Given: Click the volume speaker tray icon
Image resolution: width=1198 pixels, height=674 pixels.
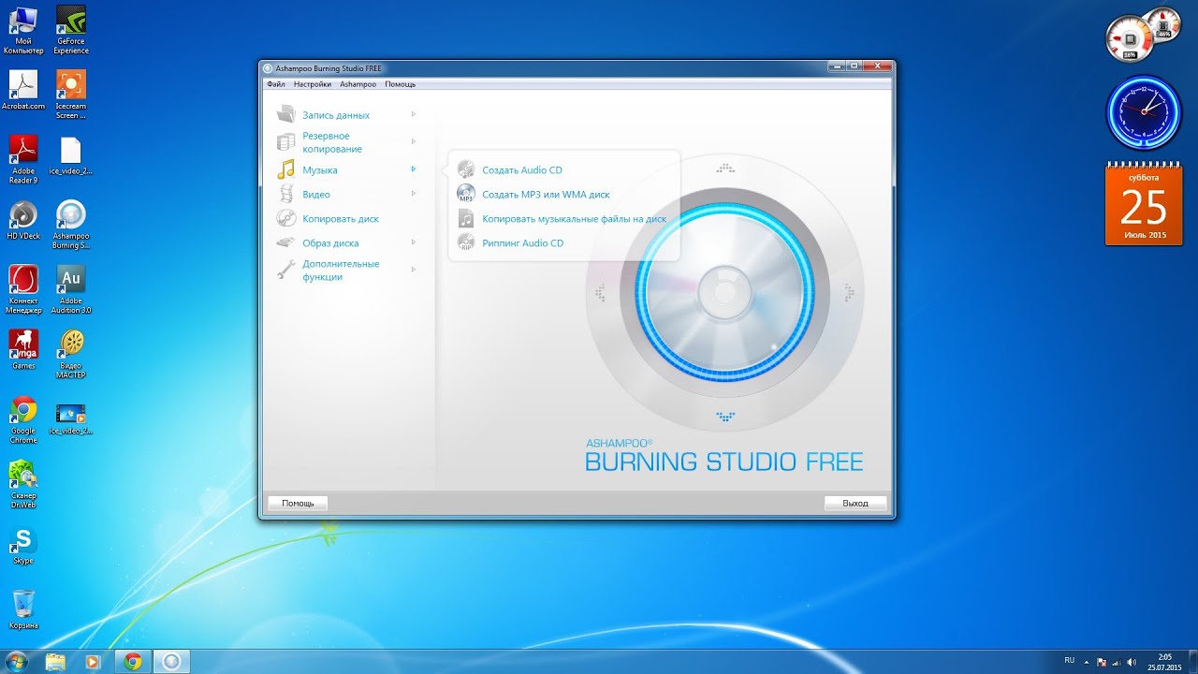Looking at the screenshot, I should [x=1131, y=662].
